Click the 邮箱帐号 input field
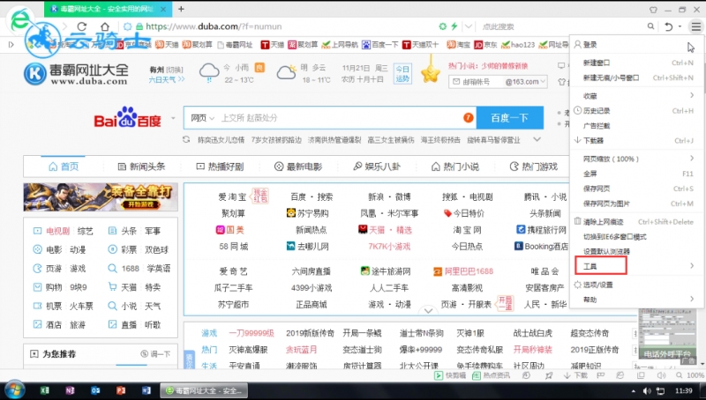The width and height of the screenshot is (706, 400). click(476, 82)
